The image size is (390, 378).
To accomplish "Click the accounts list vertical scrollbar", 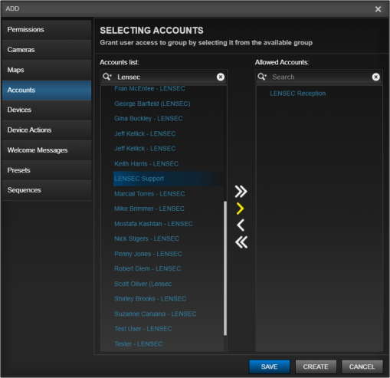I will click(225, 268).
